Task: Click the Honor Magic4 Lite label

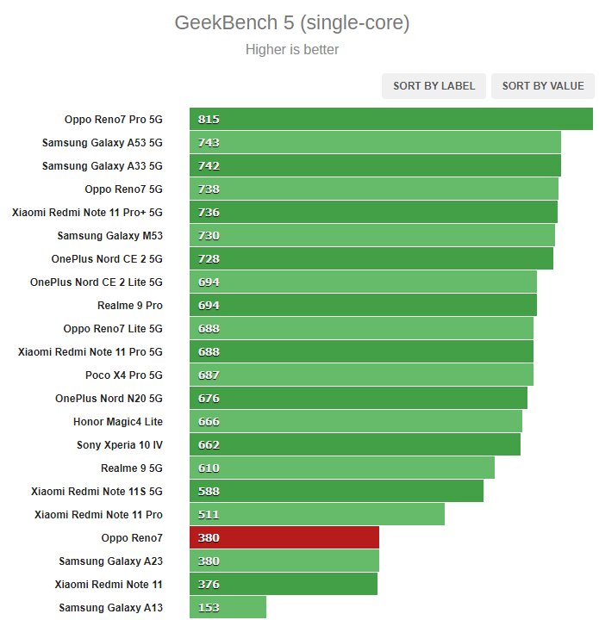Action: [x=118, y=421]
